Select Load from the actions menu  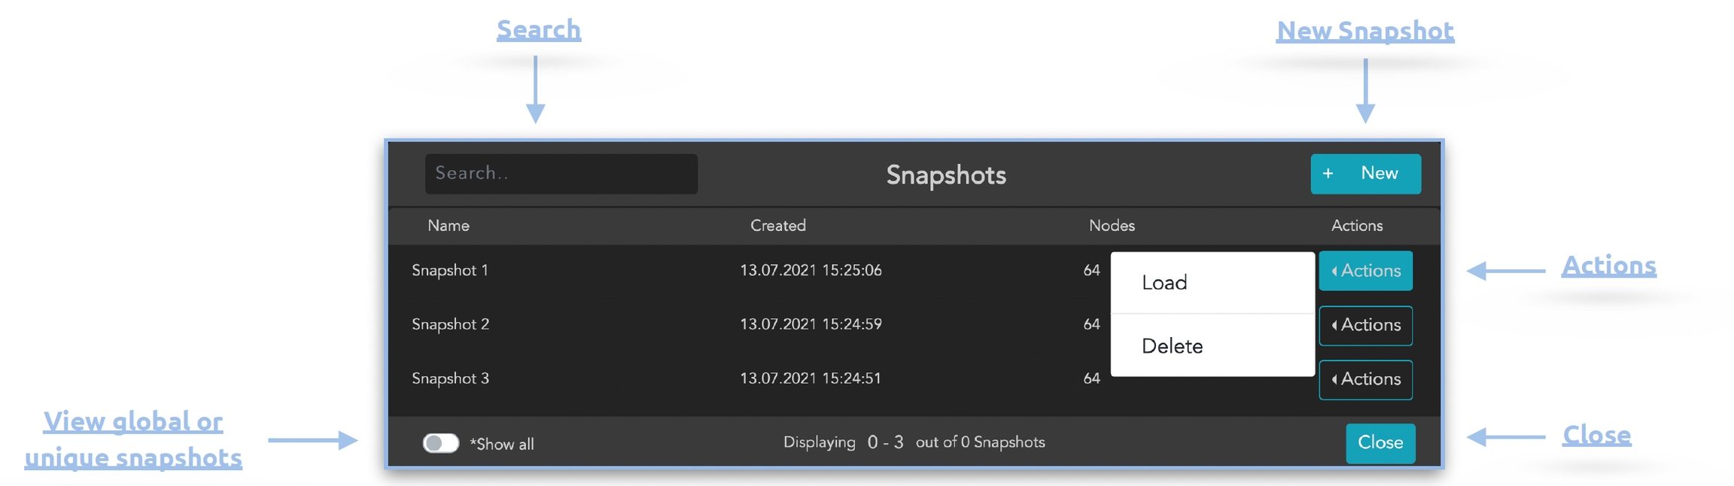1164,283
